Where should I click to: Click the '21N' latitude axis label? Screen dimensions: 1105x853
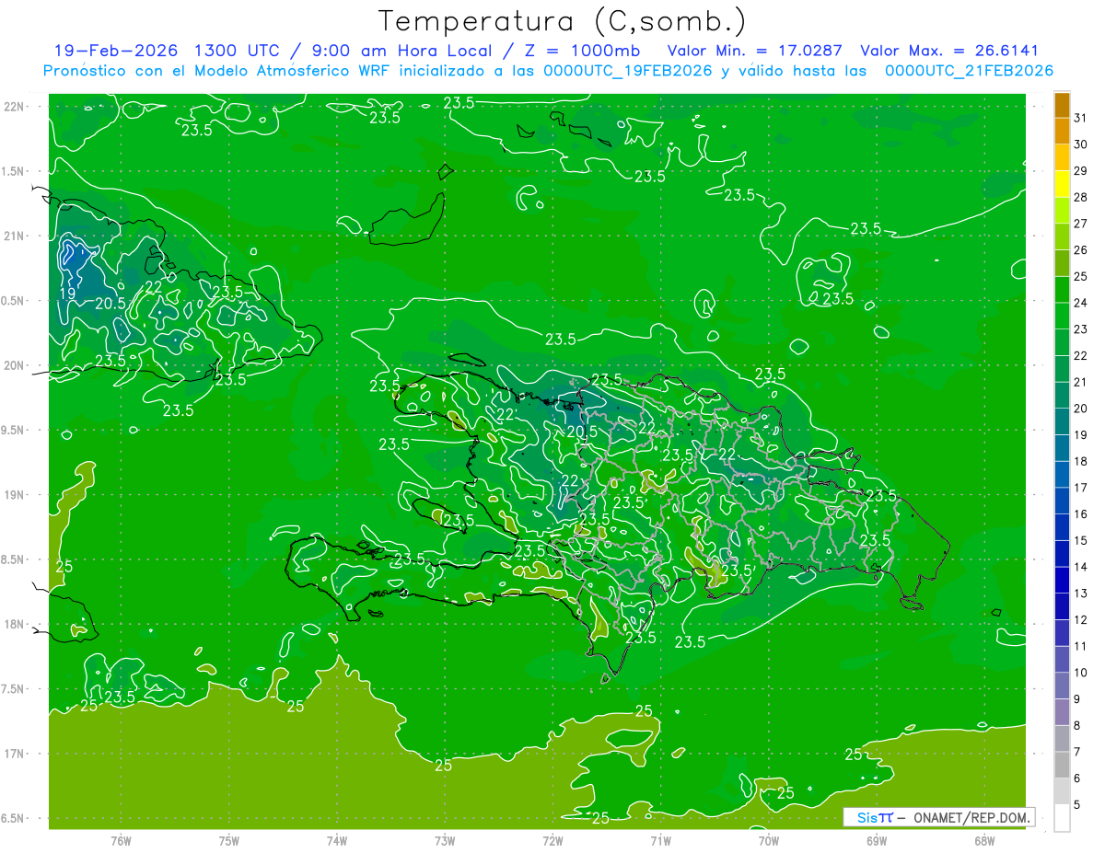[x=15, y=236]
